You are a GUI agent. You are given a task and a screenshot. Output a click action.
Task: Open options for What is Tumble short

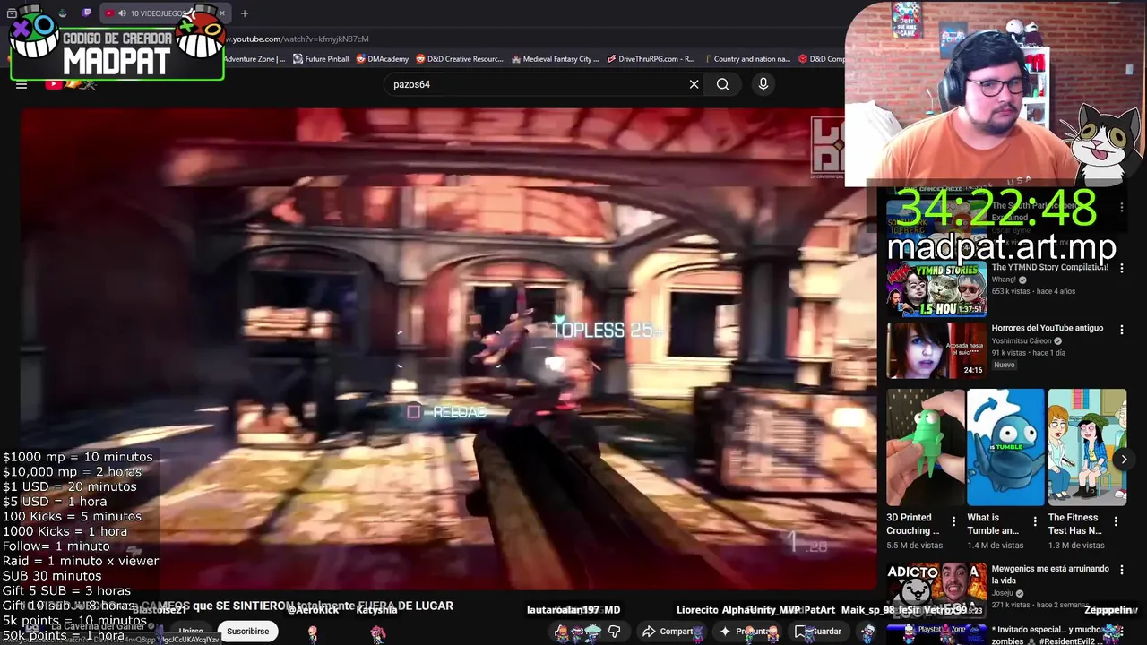tap(1035, 521)
